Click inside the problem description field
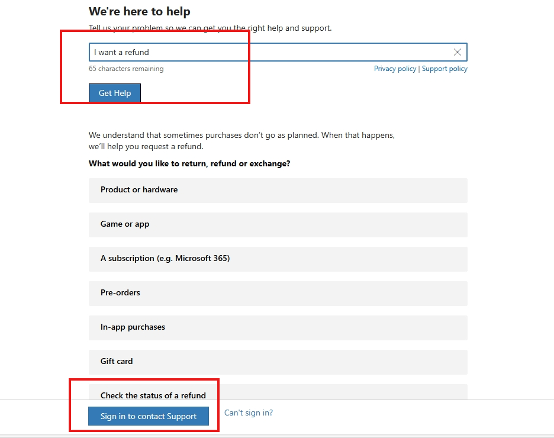Screen dimensions: 554x438 click(237, 52)
